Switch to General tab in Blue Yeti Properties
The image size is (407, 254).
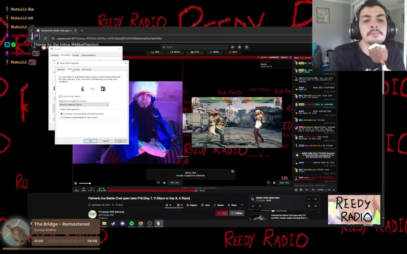[x=61, y=69]
